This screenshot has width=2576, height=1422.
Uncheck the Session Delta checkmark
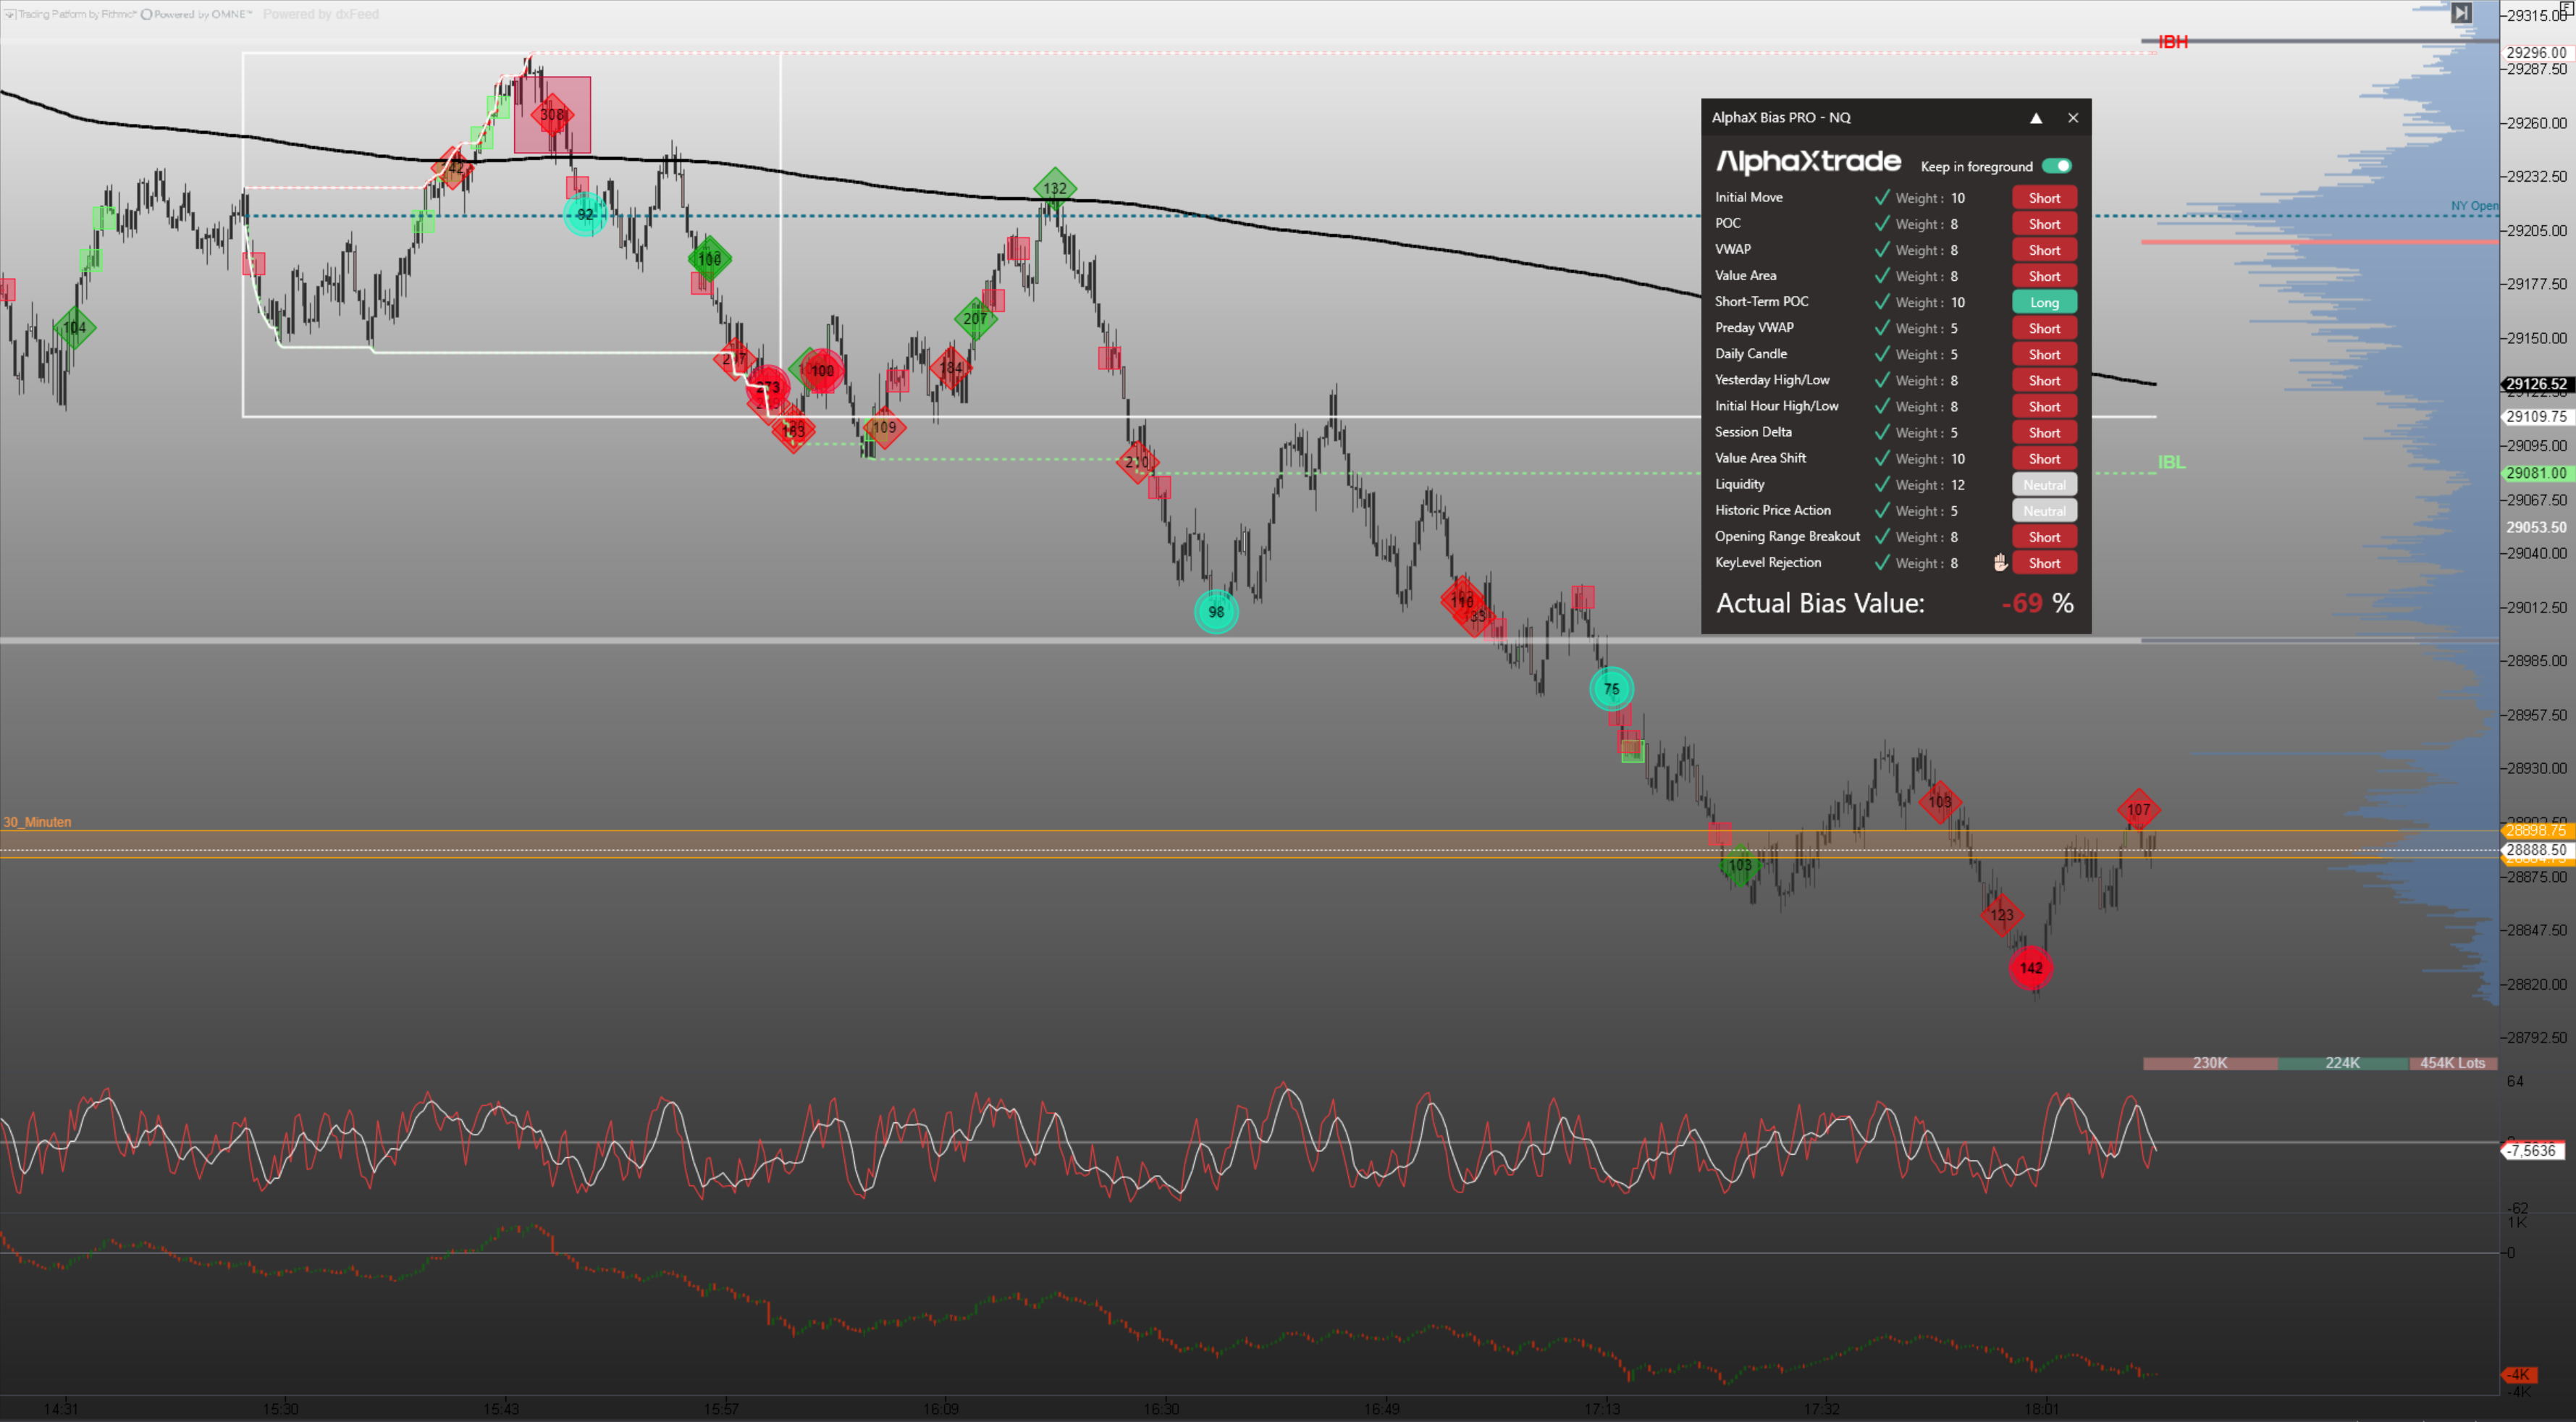pyautogui.click(x=1881, y=433)
